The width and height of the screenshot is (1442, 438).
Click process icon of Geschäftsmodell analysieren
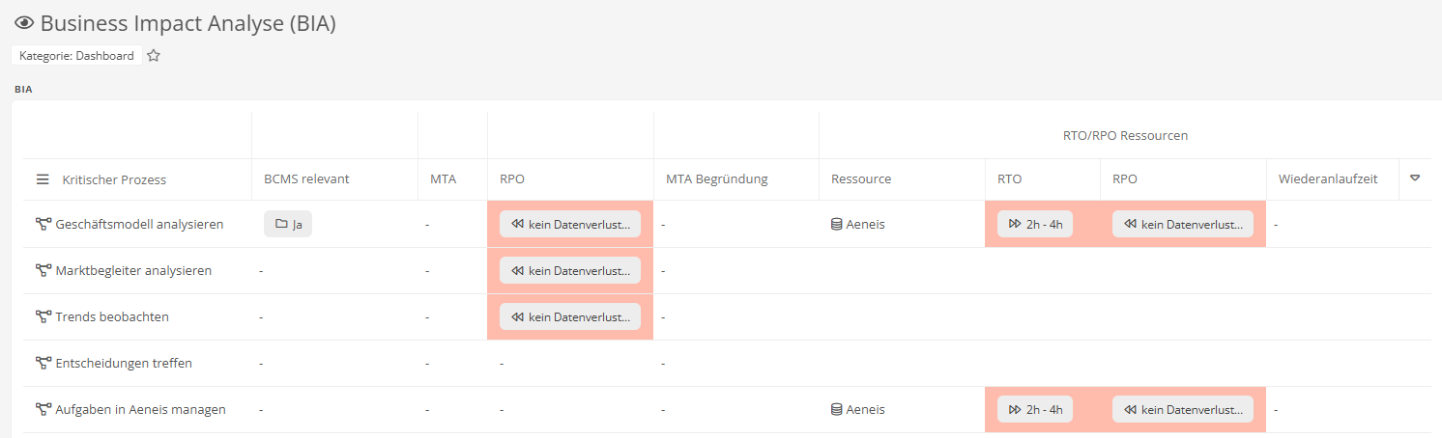(43, 224)
